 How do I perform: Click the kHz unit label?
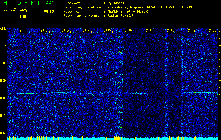(3, 28)
